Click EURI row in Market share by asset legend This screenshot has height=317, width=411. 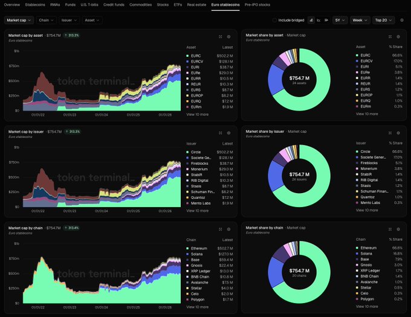379,66
